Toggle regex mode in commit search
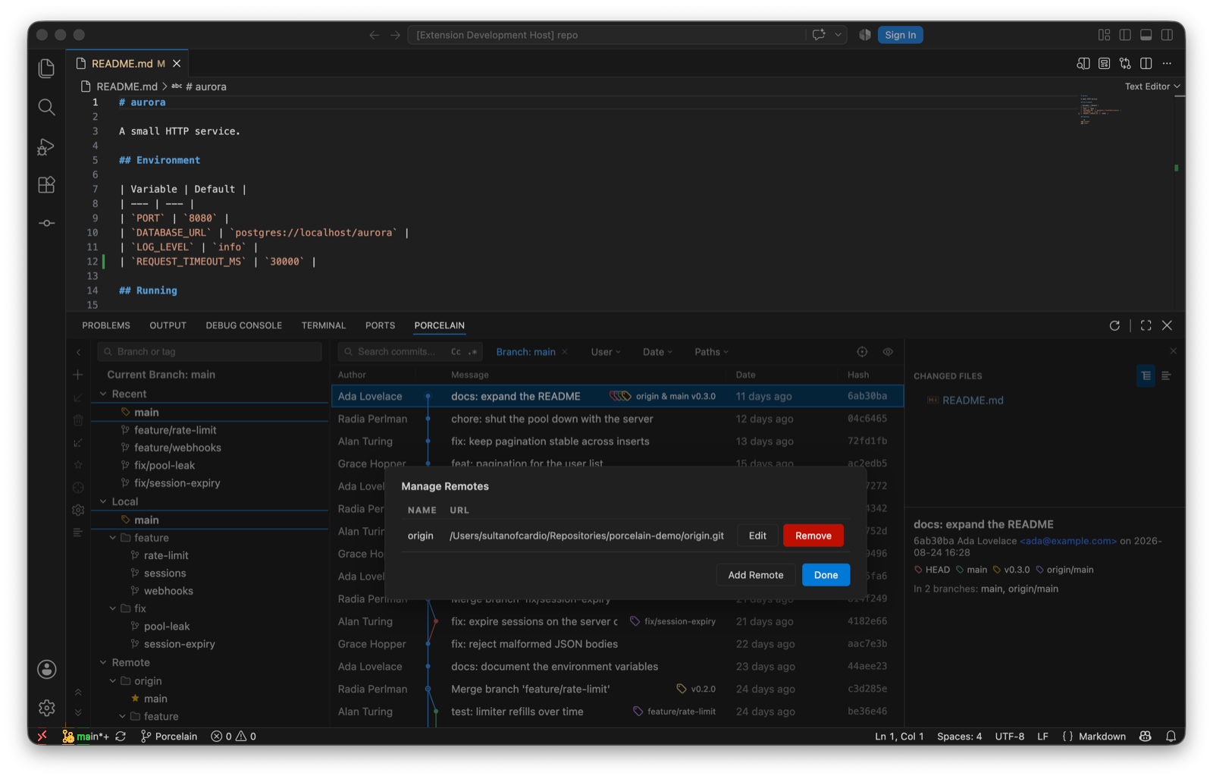Viewport: 1213px width, 779px height. click(473, 352)
